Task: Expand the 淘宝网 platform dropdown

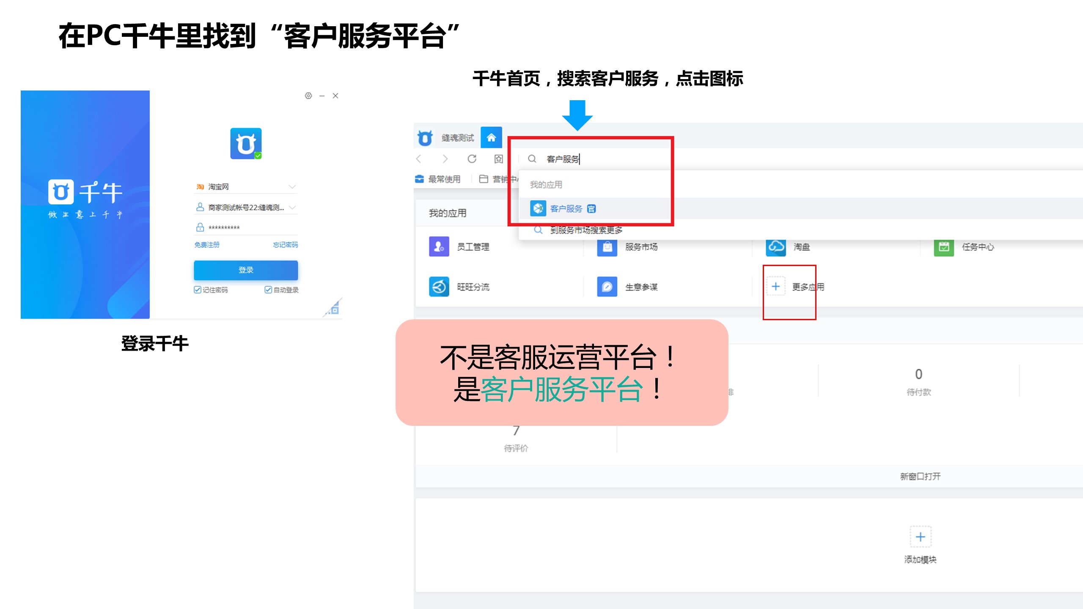Action: [292, 187]
